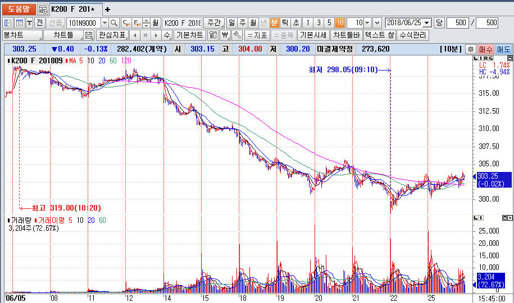Open the wrench settings tool icon
Image resolution: width=514 pixels, height=303 pixels.
coord(236,35)
